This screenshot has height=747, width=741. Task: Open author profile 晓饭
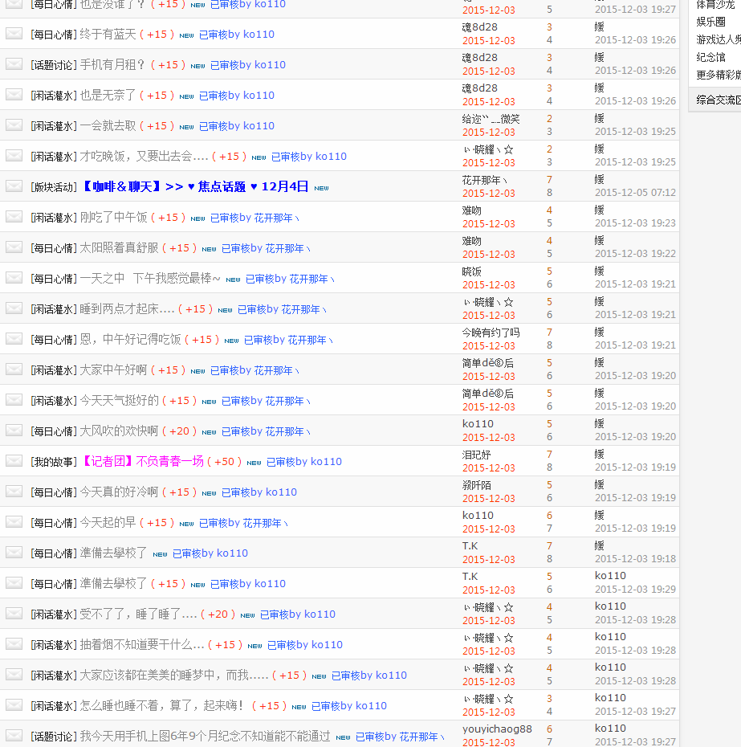tap(472, 271)
